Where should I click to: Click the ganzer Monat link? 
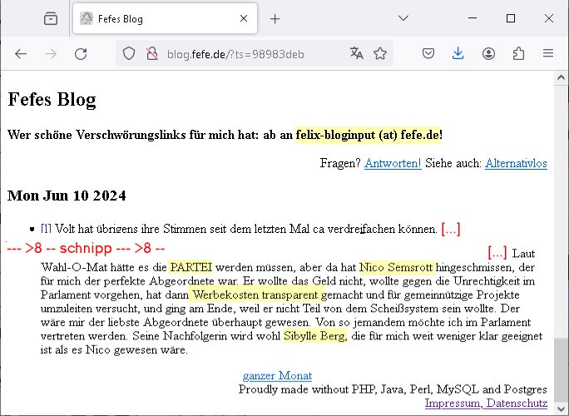[277, 375]
